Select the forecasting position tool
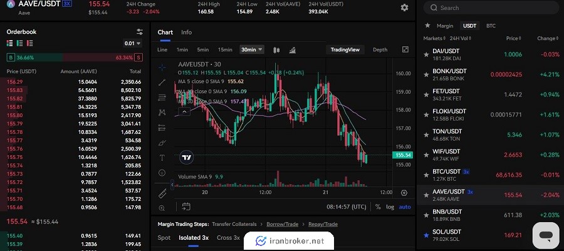 coord(162,128)
